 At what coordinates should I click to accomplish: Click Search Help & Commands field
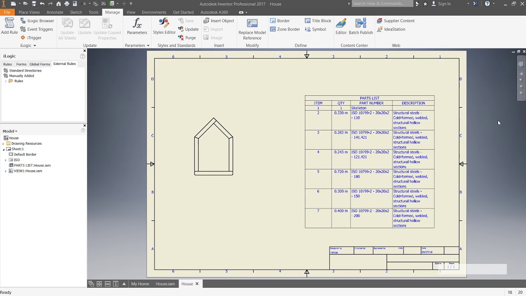pos(382,4)
